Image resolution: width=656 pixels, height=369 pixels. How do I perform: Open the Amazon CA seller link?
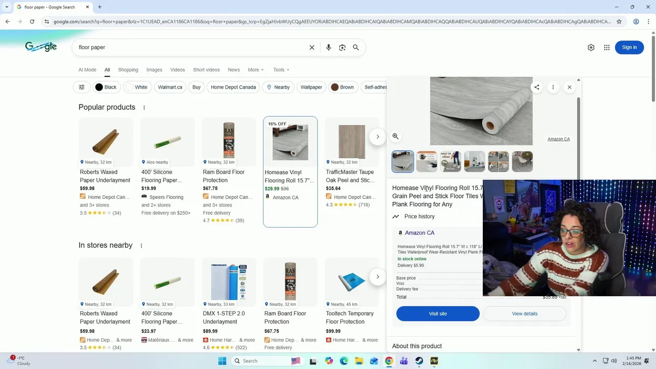point(419,233)
